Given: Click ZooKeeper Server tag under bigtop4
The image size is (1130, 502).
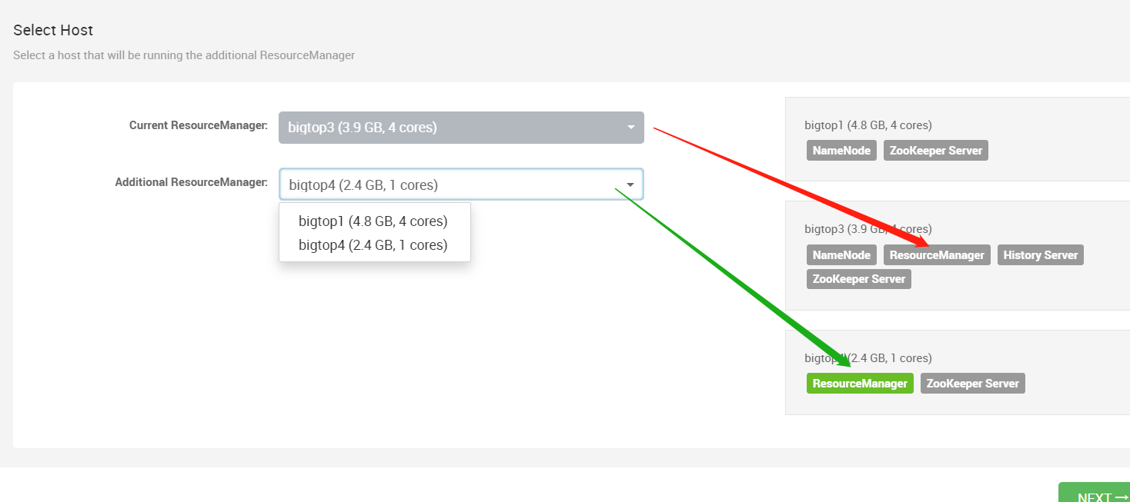Looking at the screenshot, I should coord(973,384).
